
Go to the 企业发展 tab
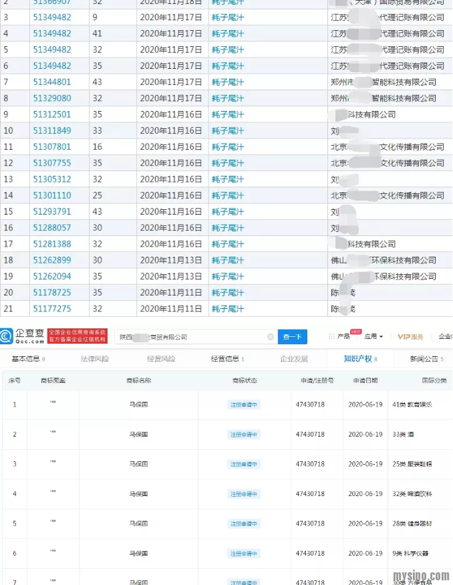pos(294,359)
